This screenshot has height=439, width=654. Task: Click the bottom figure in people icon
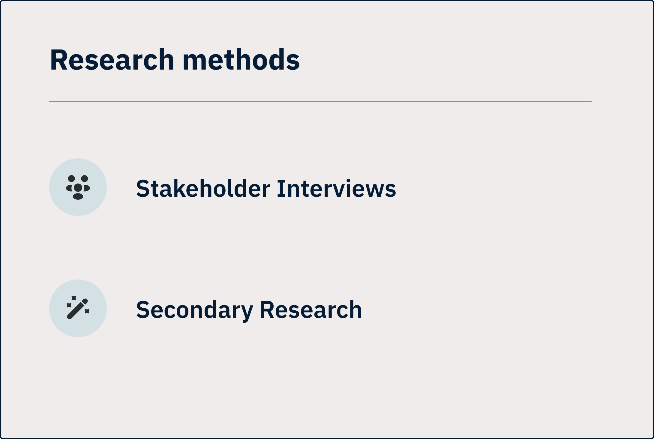[78, 196]
